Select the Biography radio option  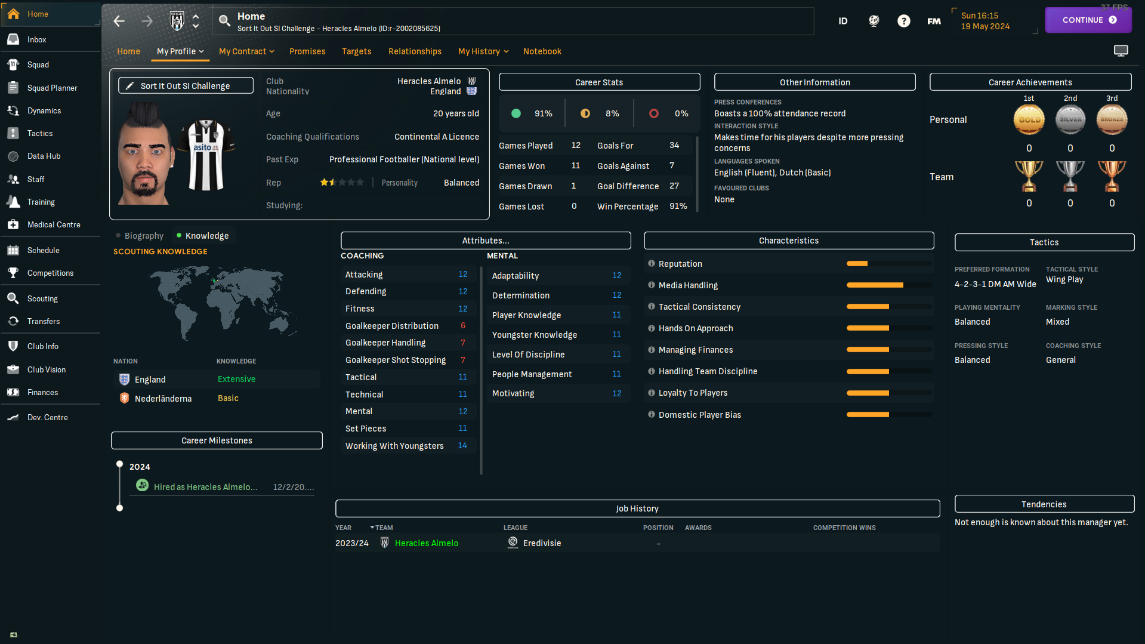coord(140,236)
